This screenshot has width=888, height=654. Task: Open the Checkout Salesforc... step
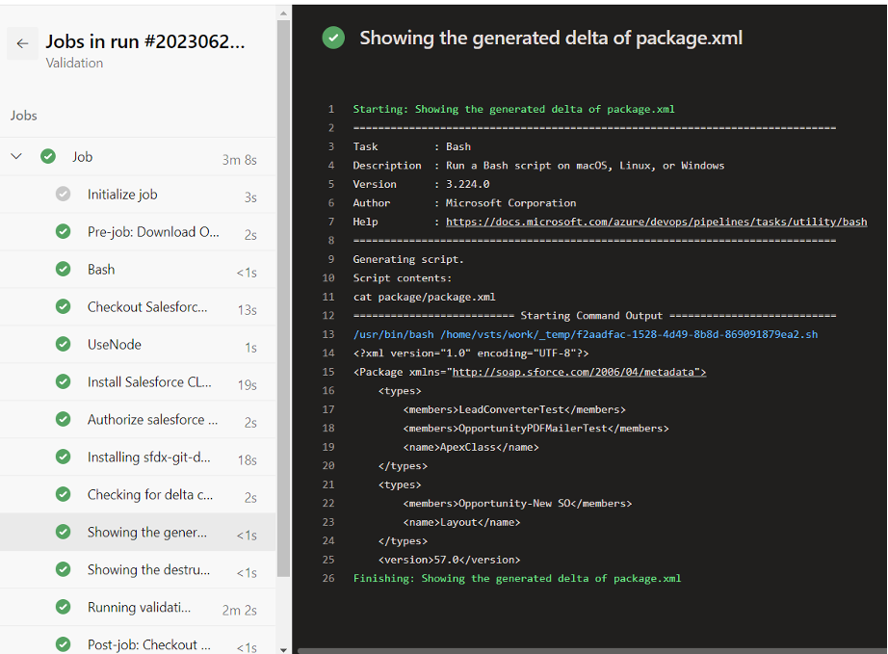[138, 306]
